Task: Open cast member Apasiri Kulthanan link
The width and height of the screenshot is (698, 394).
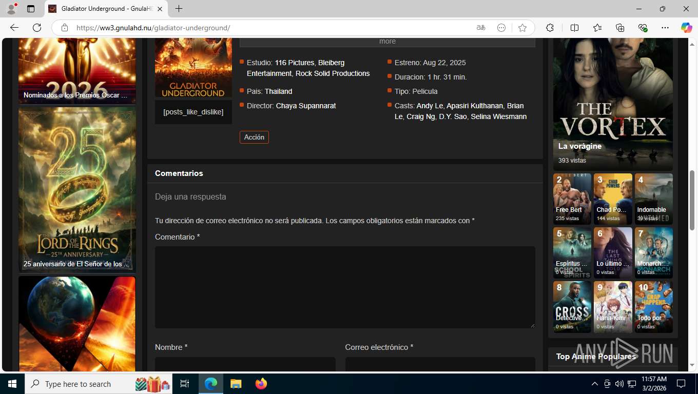Action: [475, 106]
